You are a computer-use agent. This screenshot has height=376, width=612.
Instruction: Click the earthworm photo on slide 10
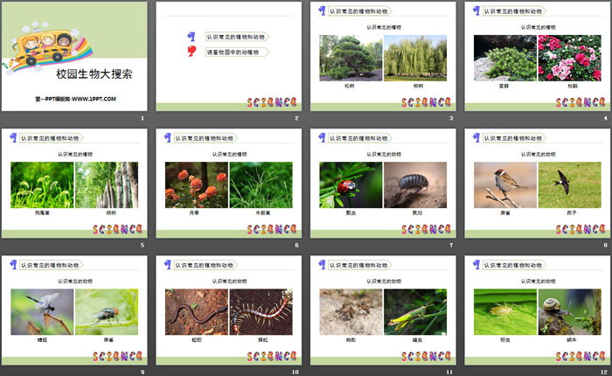(x=197, y=312)
